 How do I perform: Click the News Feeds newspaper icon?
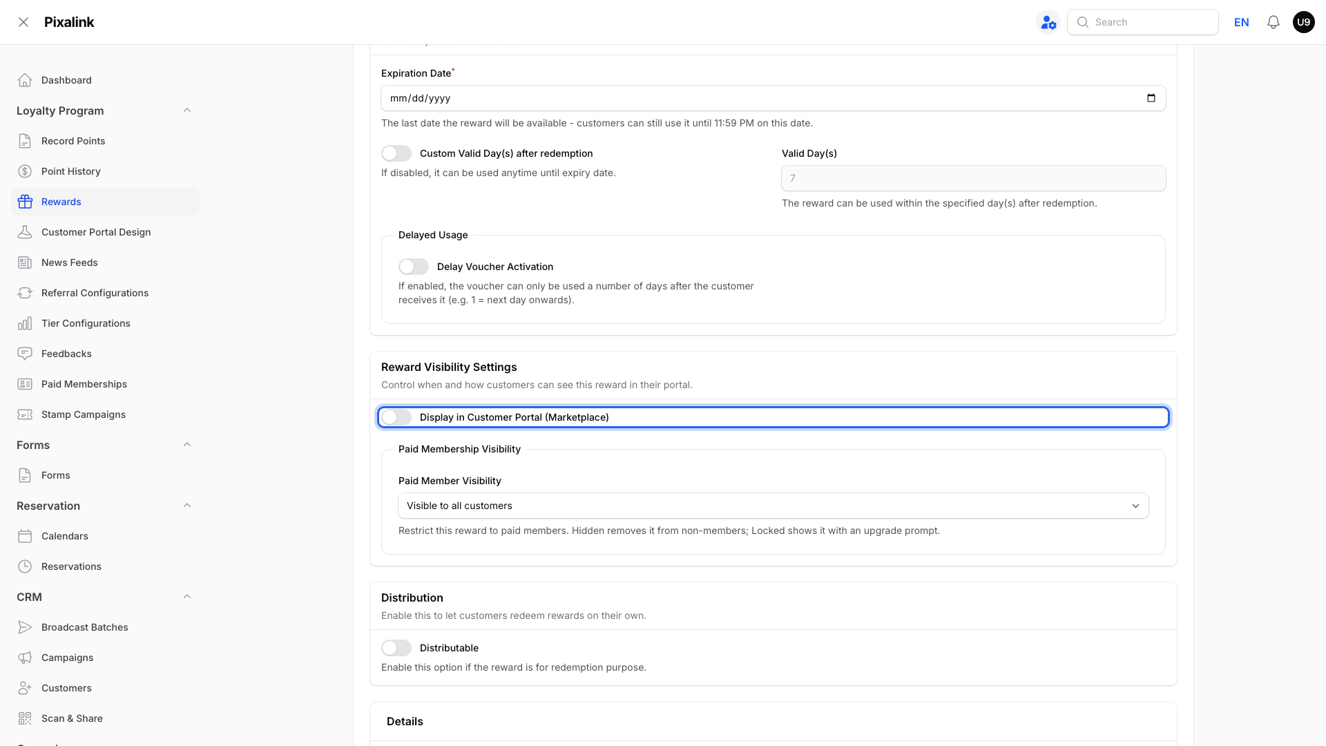click(25, 262)
